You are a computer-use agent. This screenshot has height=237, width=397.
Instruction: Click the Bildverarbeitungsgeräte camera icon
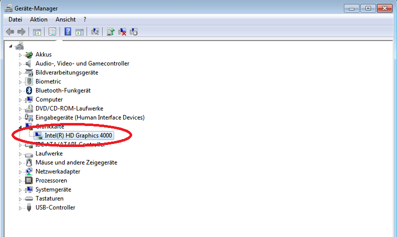(x=29, y=72)
